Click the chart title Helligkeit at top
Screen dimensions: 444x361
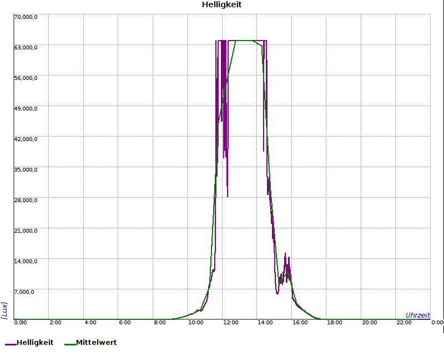pyautogui.click(x=221, y=5)
